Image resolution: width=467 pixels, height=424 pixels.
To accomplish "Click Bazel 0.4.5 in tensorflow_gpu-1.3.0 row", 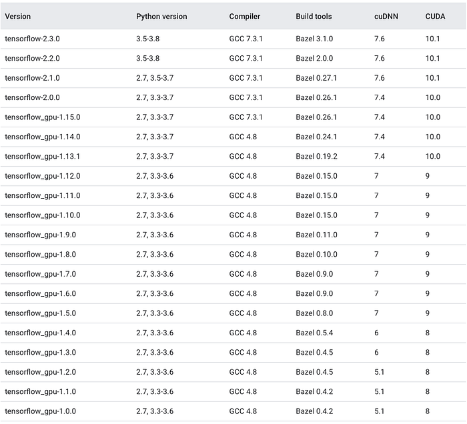I will tap(314, 353).
